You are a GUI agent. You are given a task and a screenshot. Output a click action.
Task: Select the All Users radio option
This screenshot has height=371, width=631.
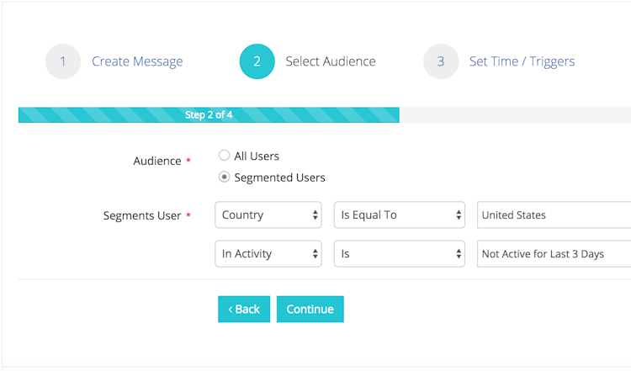(225, 156)
